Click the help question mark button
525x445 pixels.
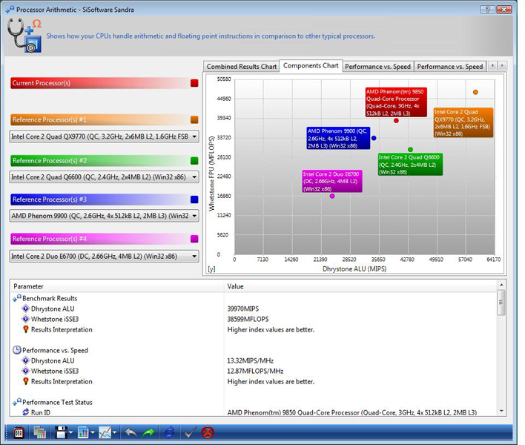487,10
